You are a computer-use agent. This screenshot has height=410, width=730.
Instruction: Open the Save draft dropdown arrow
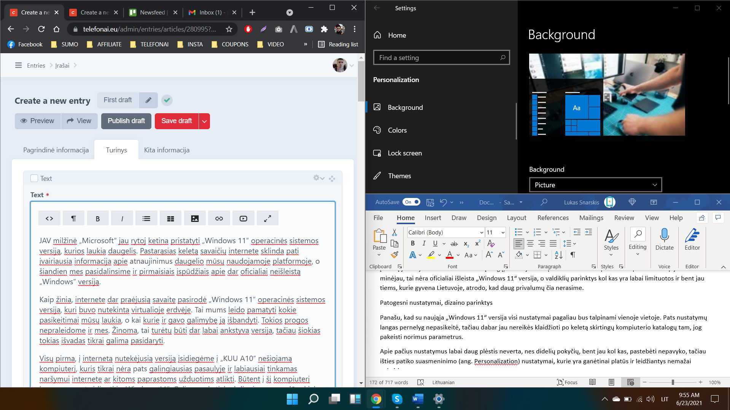pos(204,121)
